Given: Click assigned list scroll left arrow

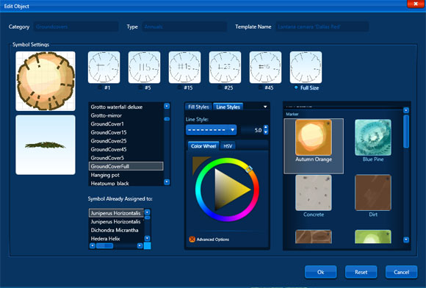Looking at the screenshot, I should 93,245.
